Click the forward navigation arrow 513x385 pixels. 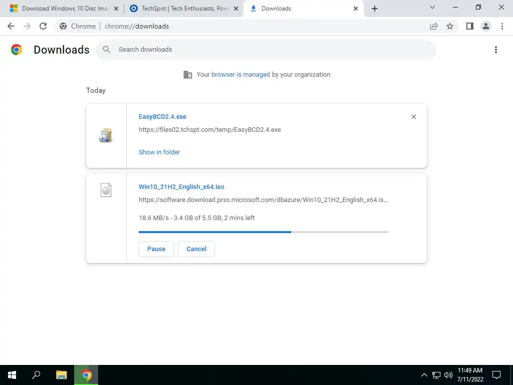(27, 26)
